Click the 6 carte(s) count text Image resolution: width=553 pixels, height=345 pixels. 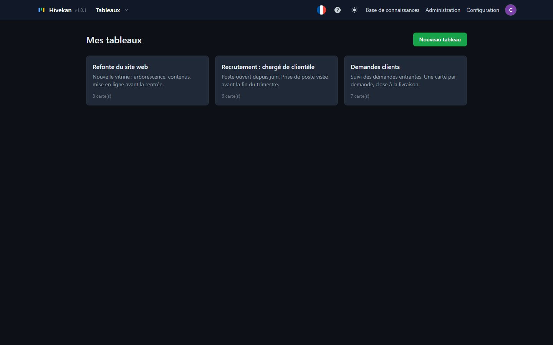tap(231, 96)
